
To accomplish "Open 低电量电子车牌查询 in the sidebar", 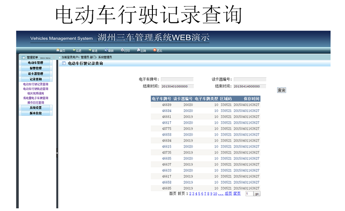I will pyautogui.click(x=35, y=98).
